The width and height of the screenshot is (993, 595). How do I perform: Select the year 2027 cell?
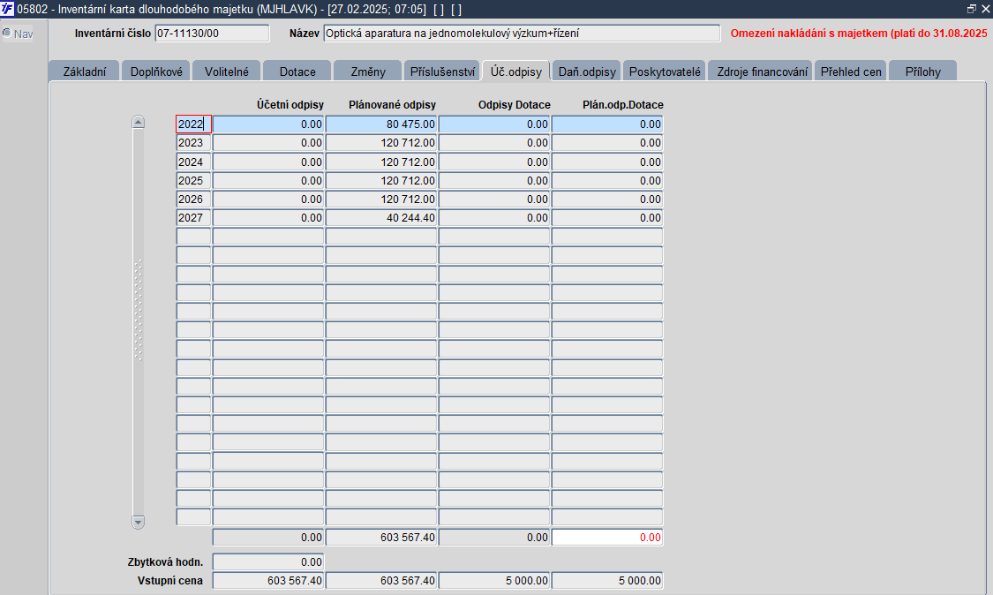pos(193,217)
